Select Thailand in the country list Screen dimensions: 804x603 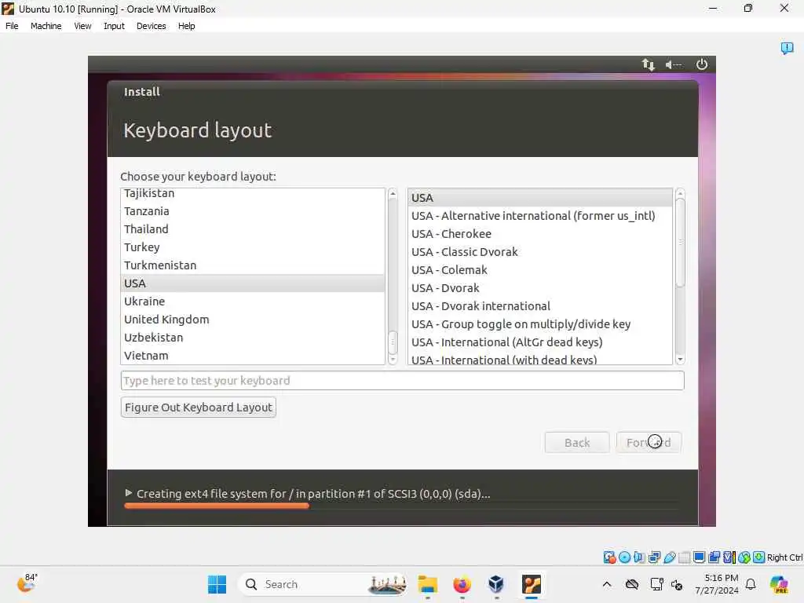[253, 229]
